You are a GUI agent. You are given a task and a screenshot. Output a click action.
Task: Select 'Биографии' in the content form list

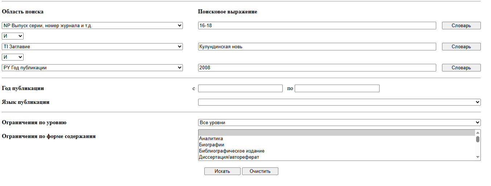pyautogui.click(x=211, y=145)
